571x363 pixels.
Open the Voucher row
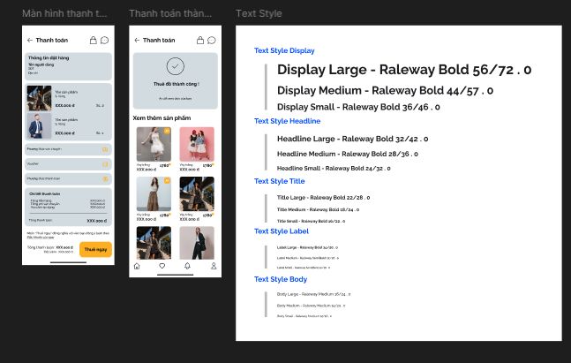coord(68,164)
